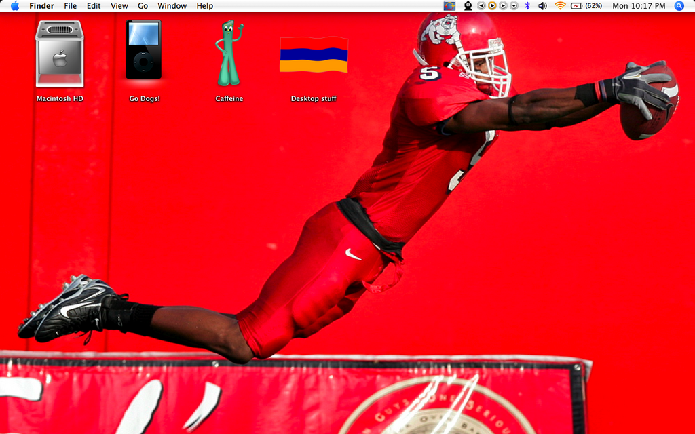Select the Go Dogs! iPod icon

pos(144,50)
